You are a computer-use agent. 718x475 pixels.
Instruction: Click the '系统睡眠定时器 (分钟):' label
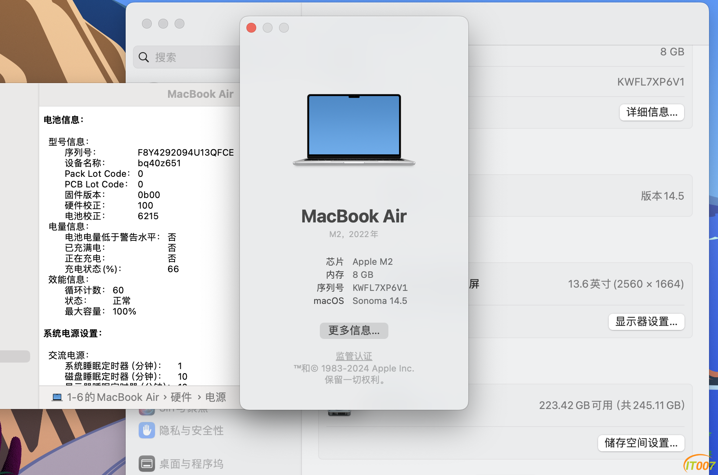click(x=113, y=366)
